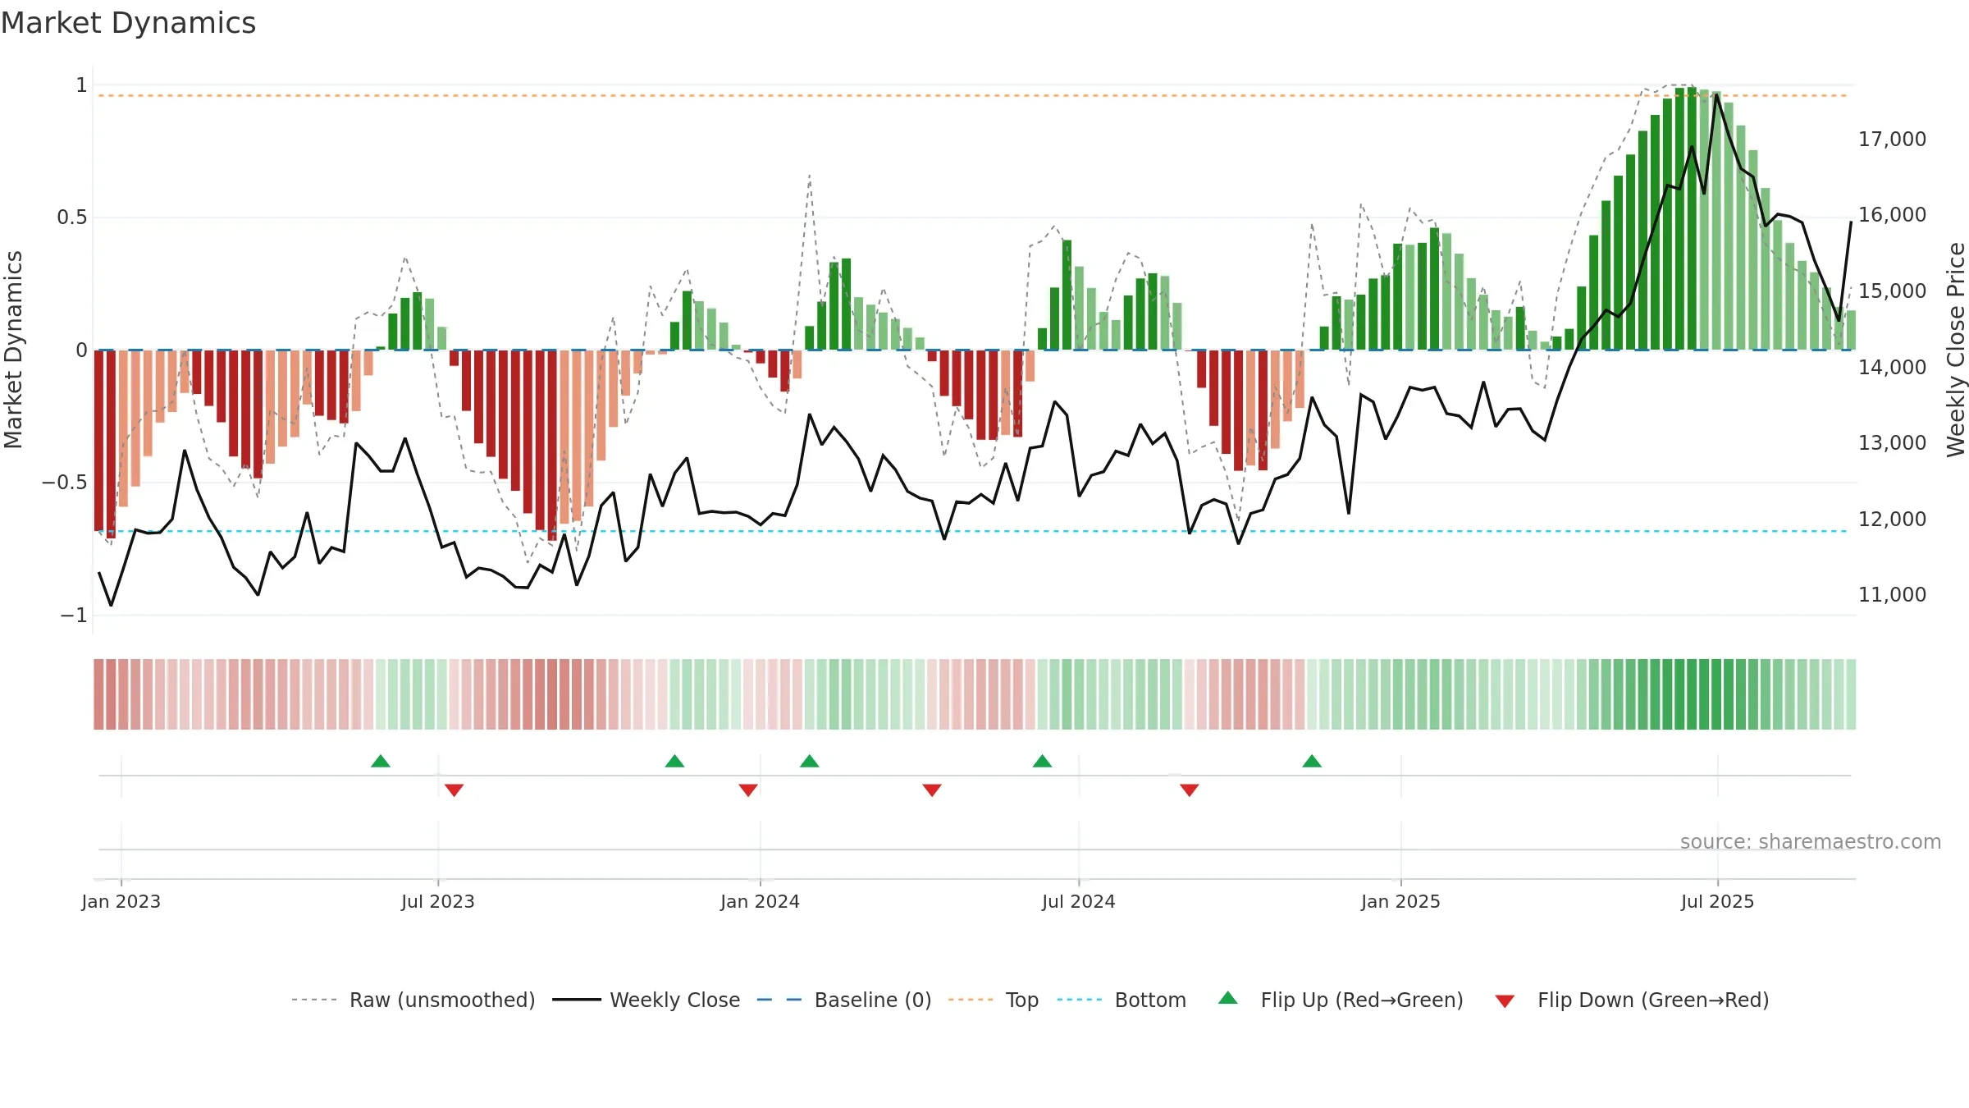Click the Jul 2025 x-axis label

1717,901
